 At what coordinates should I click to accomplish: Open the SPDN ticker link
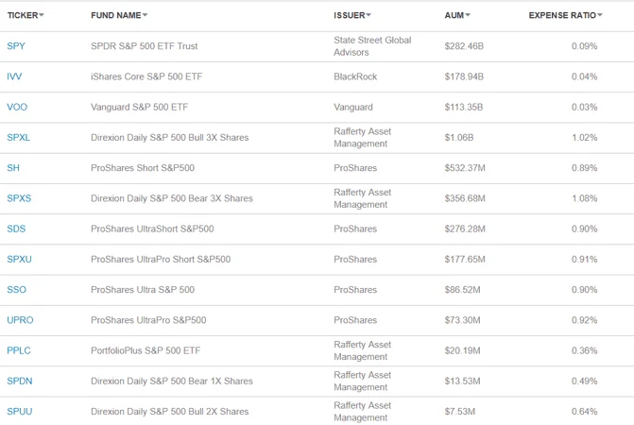point(19,382)
